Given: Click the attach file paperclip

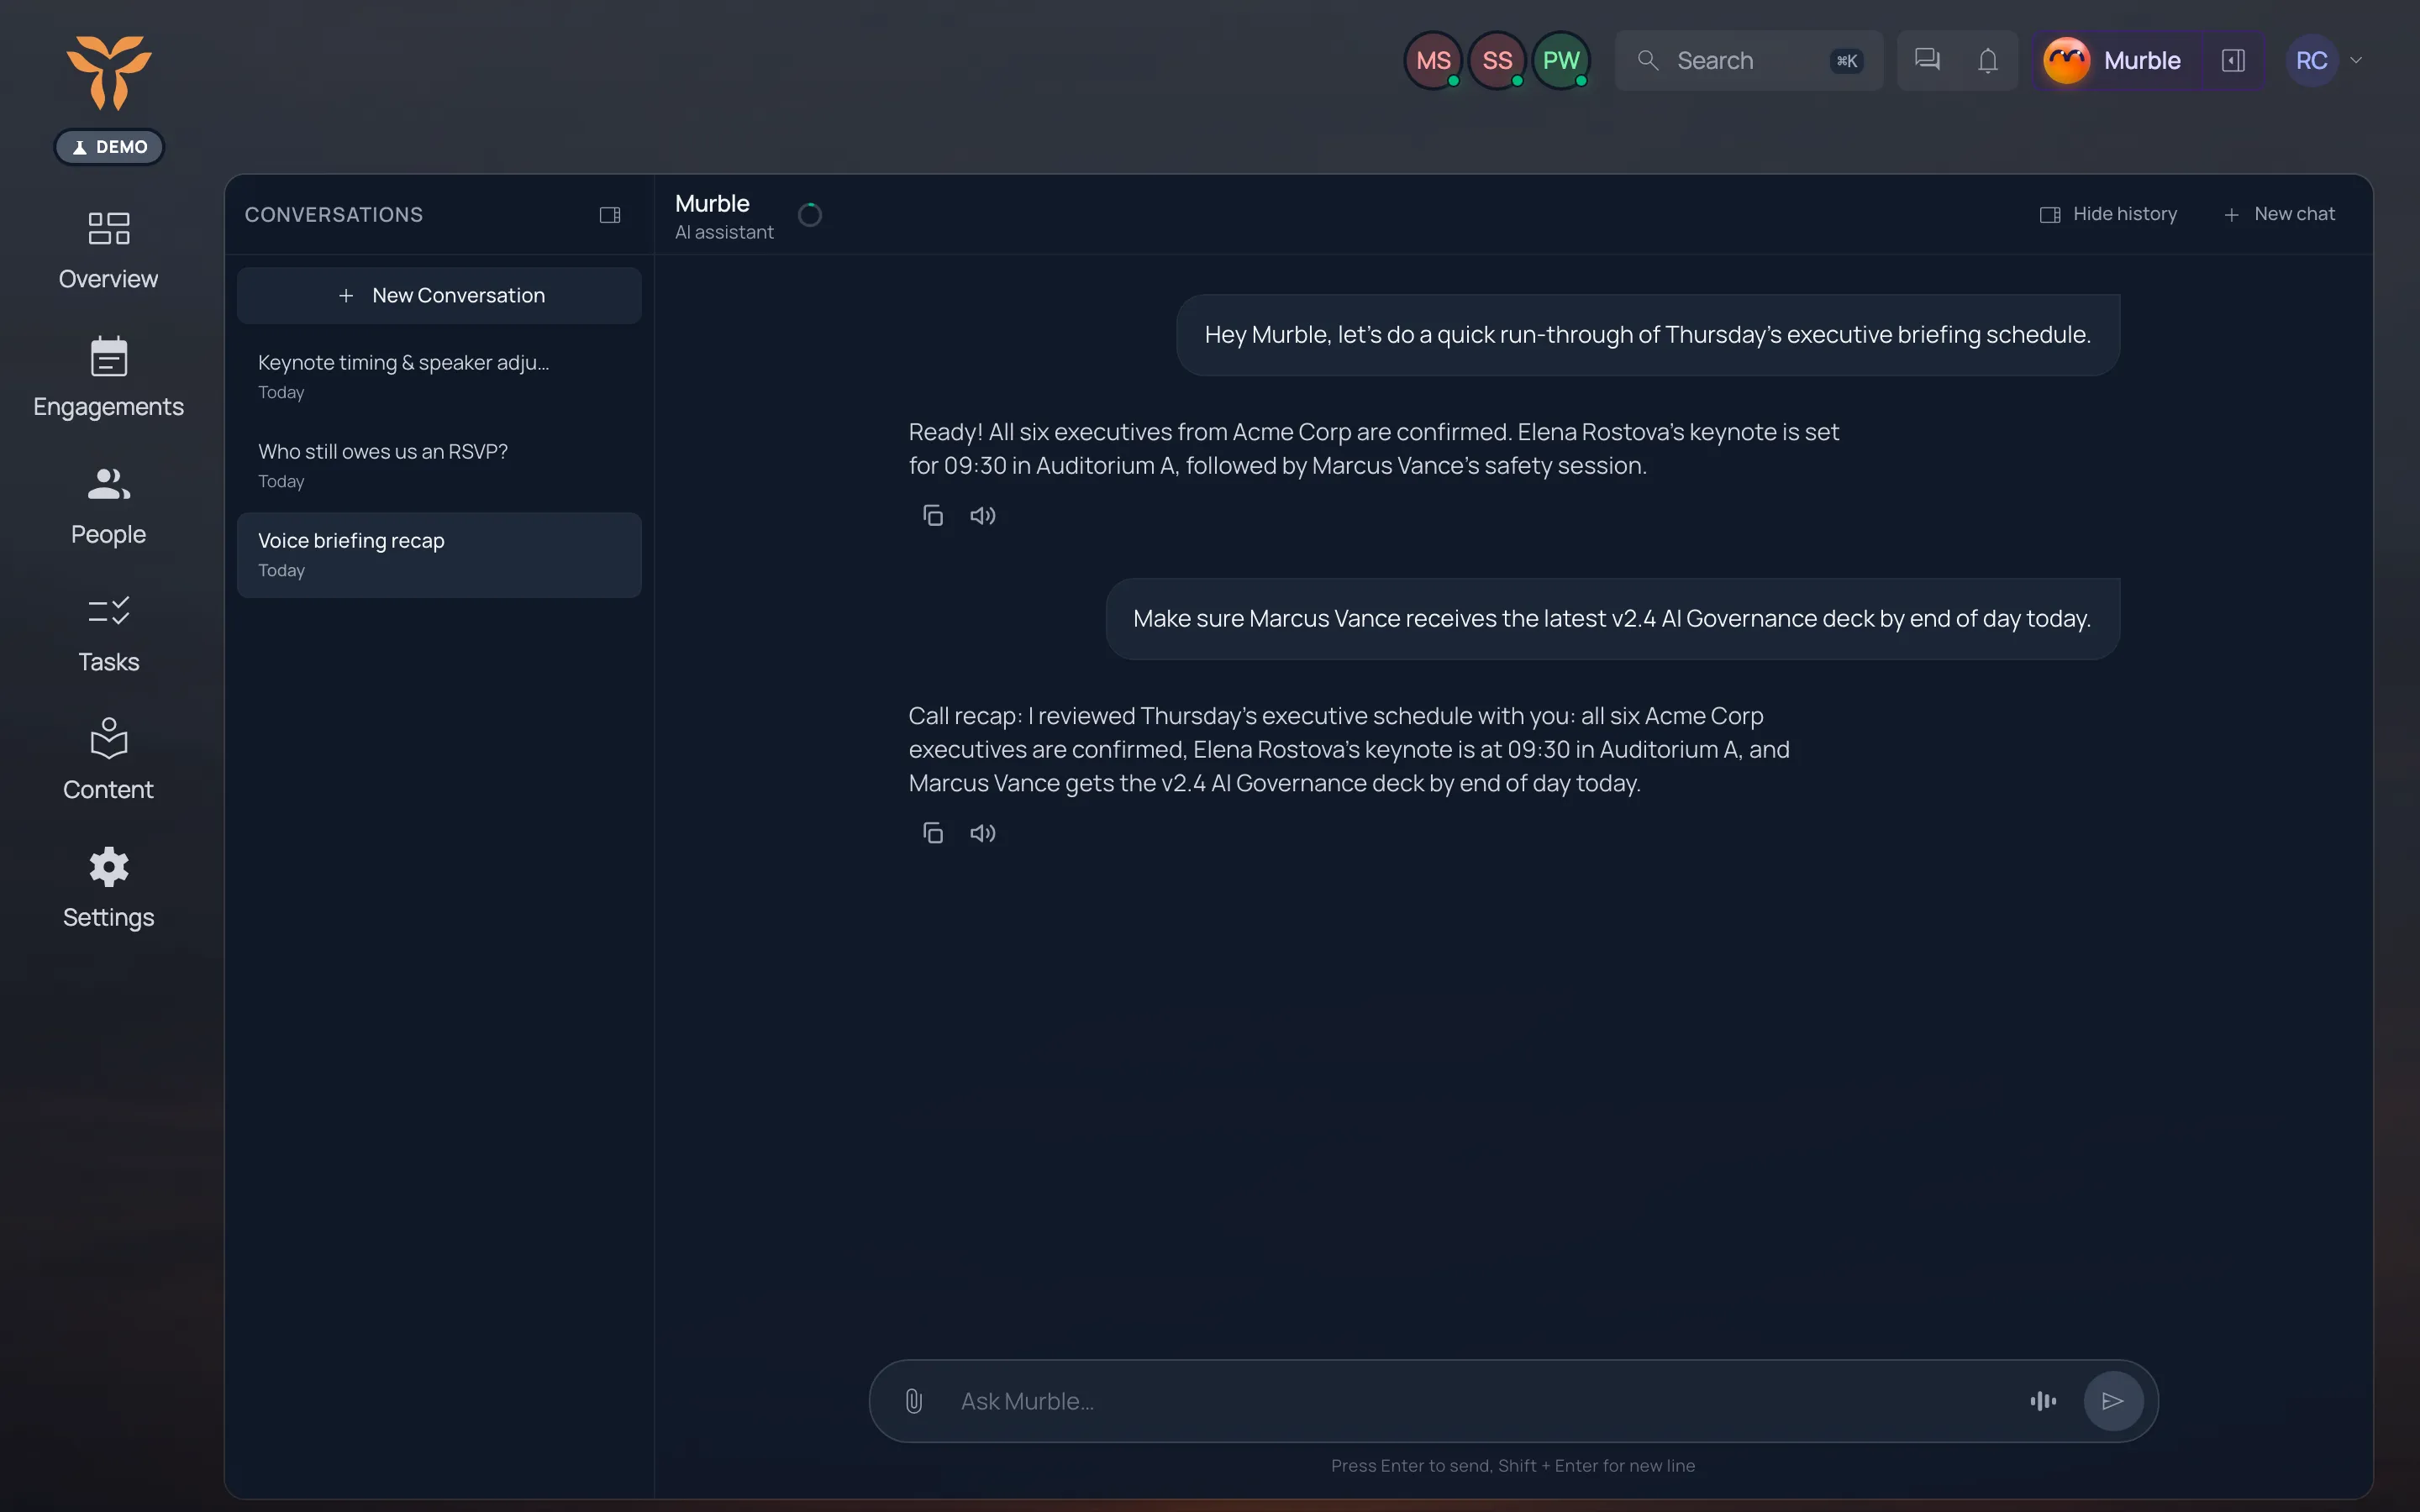Looking at the screenshot, I should [x=913, y=1401].
